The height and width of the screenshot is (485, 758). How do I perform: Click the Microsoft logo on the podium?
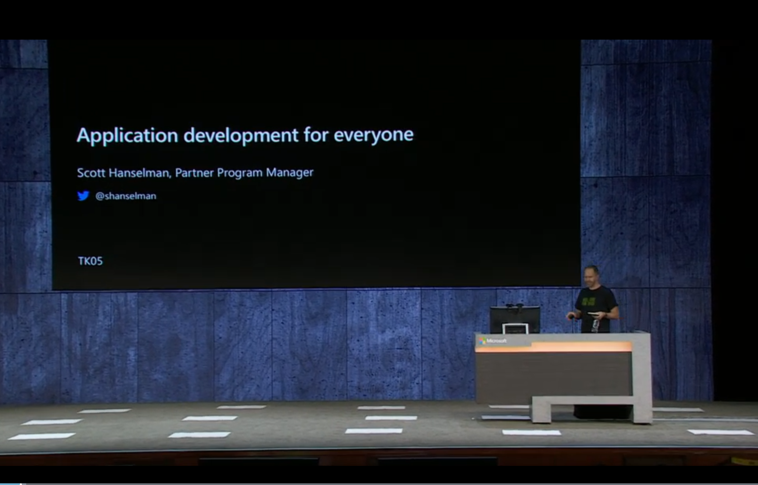pyautogui.click(x=482, y=341)
